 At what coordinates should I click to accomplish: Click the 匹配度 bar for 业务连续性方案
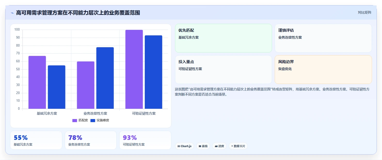[86, 85]
